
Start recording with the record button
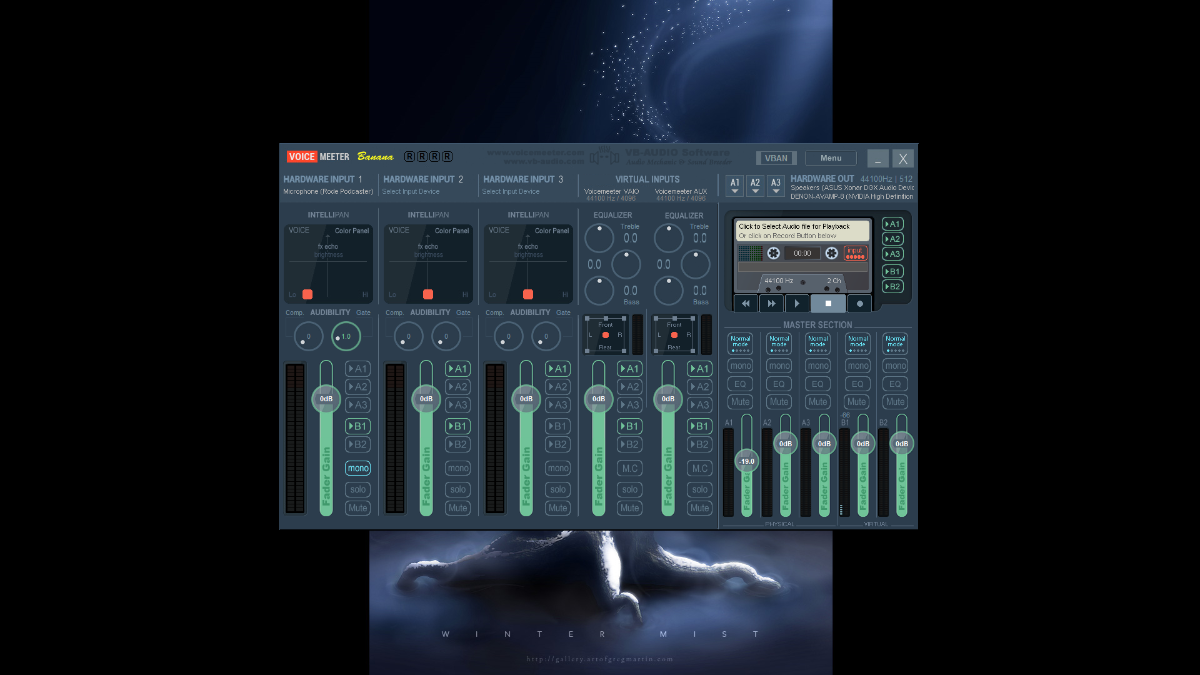click(859, 304)
